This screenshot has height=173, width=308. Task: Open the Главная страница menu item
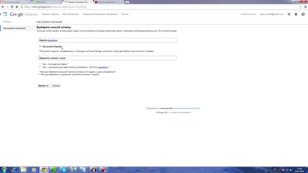tap(50, 14)
